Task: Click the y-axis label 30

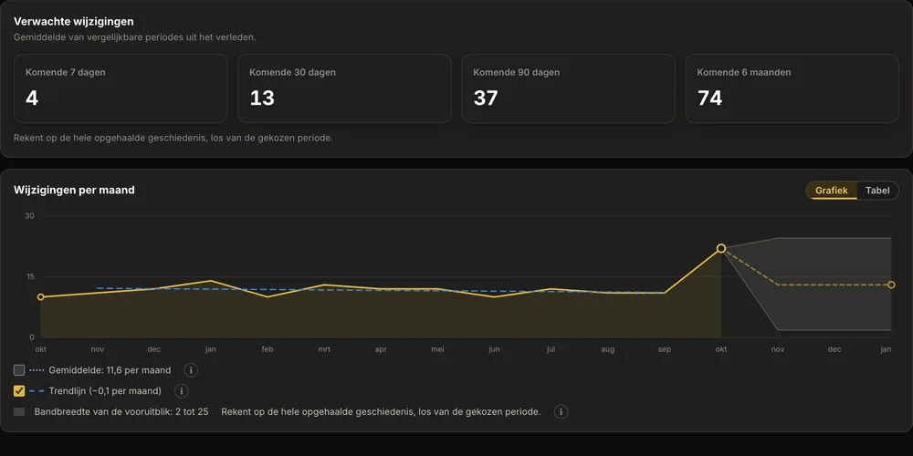Action: click(30, 216)
